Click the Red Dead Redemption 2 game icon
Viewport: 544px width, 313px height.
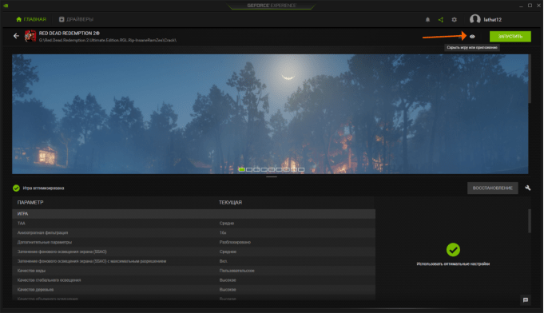[30, 36]
